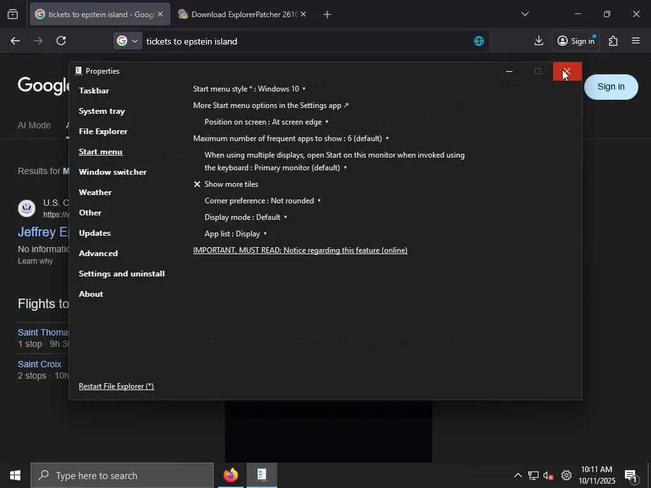
Task: Click the muted volume tray icon
Action: pos(549,475)
